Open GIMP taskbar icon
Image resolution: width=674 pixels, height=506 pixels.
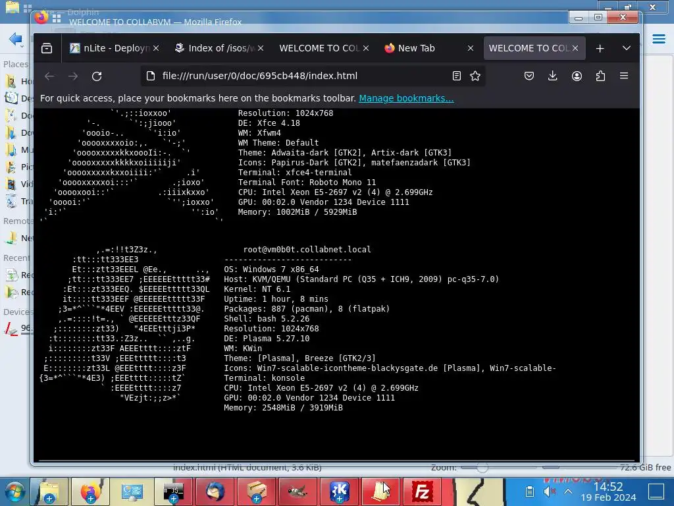[x=298, y=492]
